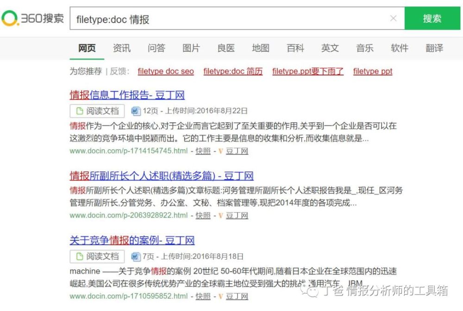Click Word document icon beside 12页

pos(136,111)
